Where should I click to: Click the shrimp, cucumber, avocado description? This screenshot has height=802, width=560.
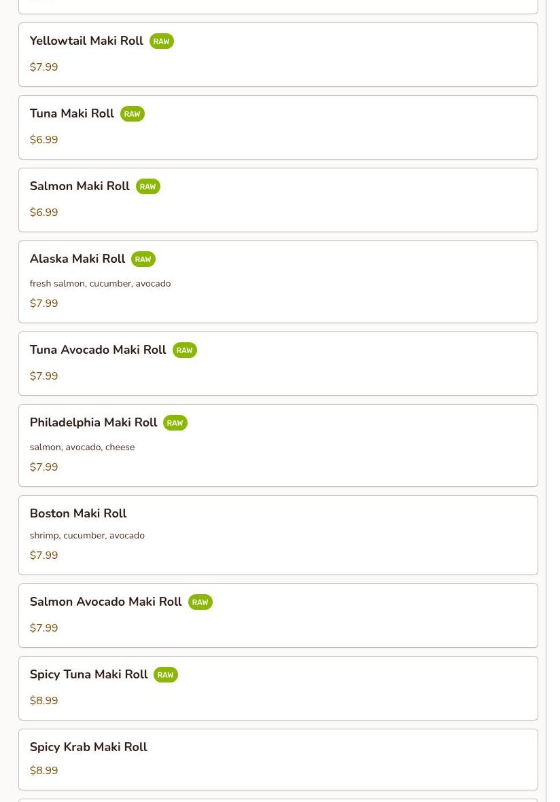point(87,536)
